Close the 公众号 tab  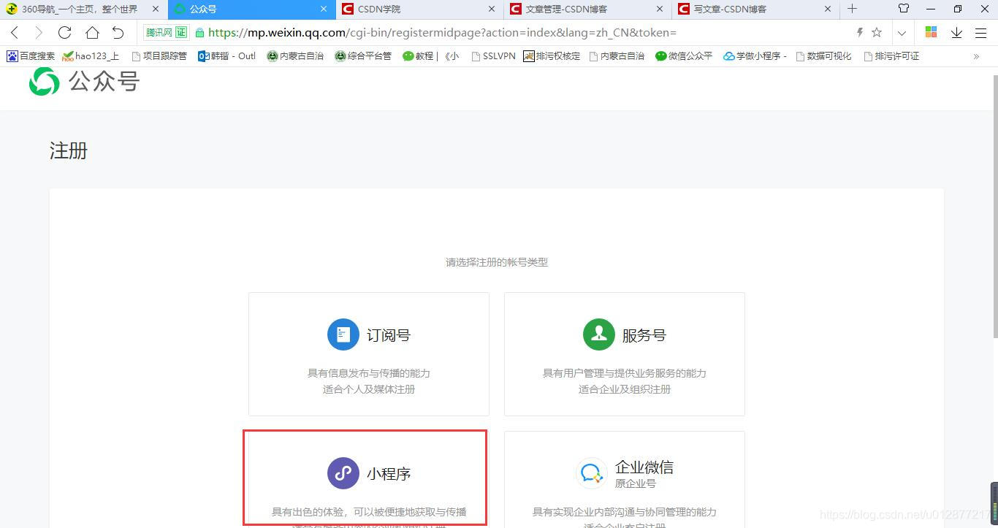[x=324, y=9]
